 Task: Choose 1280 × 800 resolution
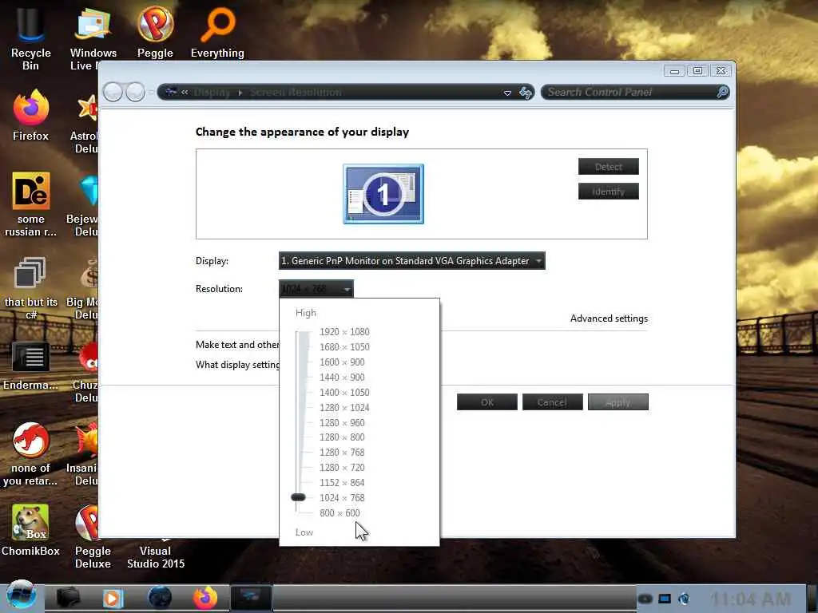click(342, 437)
